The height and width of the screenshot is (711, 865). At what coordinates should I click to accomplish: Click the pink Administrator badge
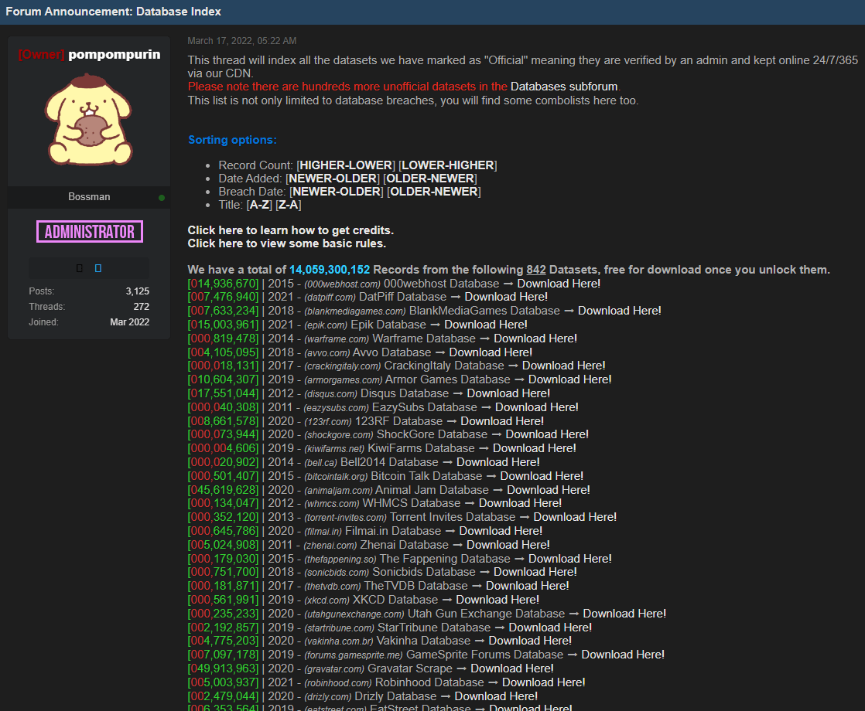click(89, 231)
